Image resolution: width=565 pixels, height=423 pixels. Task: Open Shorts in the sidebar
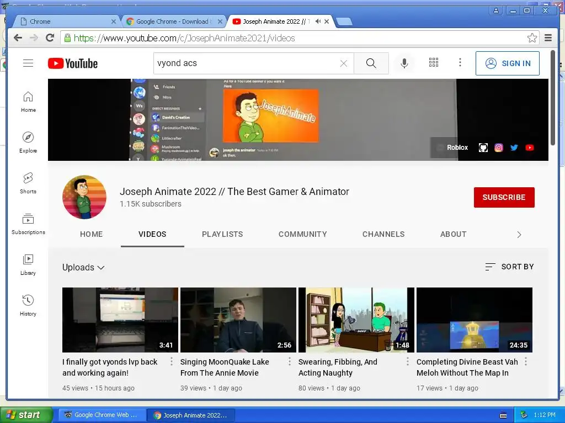28,183
